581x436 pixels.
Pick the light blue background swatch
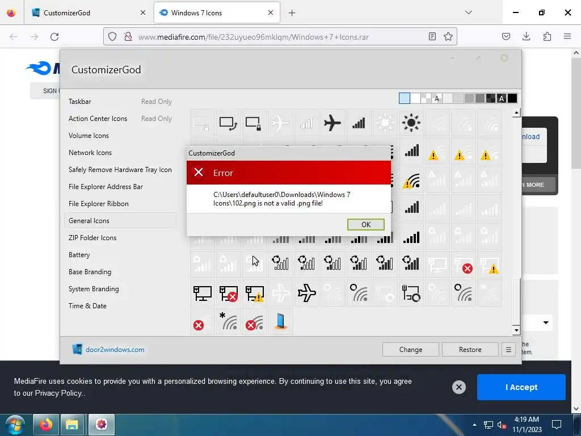click(x=404, y=98)
